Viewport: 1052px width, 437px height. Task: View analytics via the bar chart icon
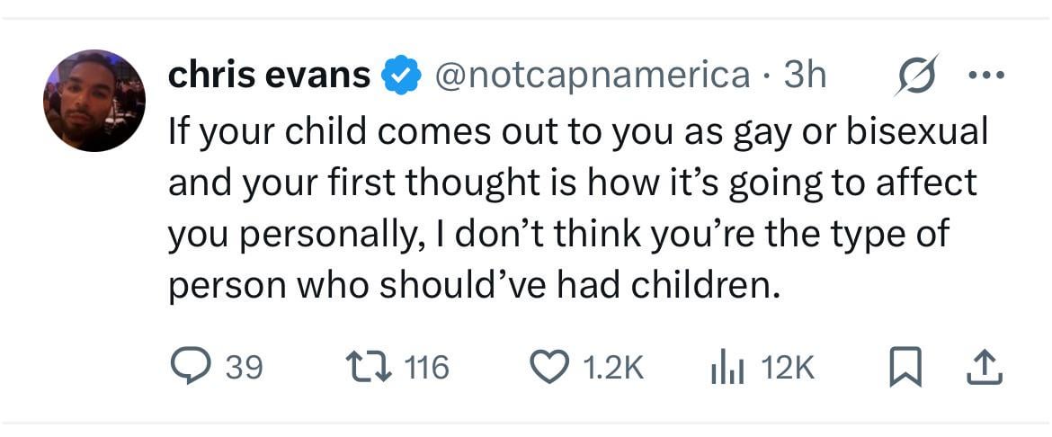(724, 367)
